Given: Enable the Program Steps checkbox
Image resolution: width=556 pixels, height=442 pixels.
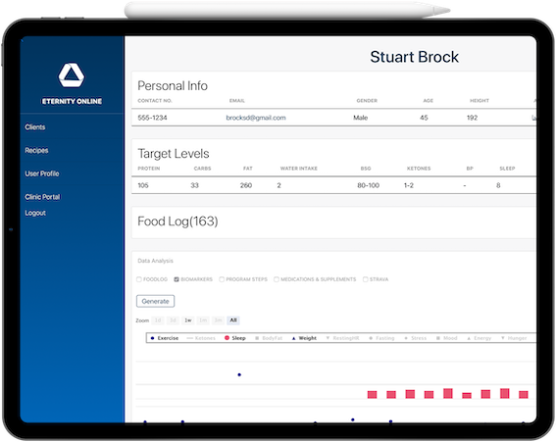Looking at the screenshot, I should coord(222,279).
